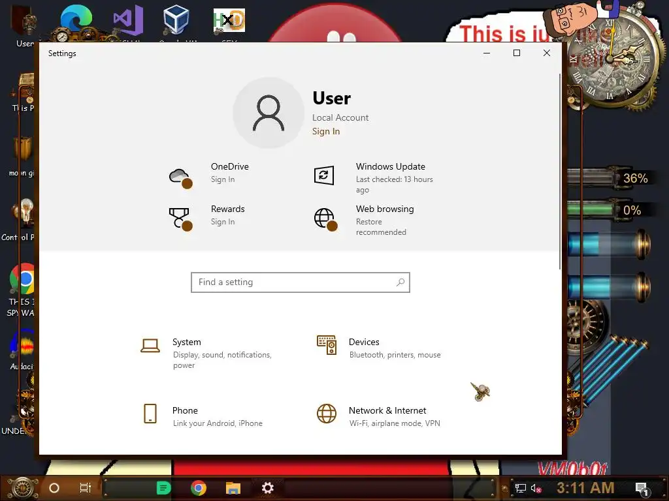This screenshot has height=501, width=669.
Task: Minimize the Settings window
Action: pos(486,53)
